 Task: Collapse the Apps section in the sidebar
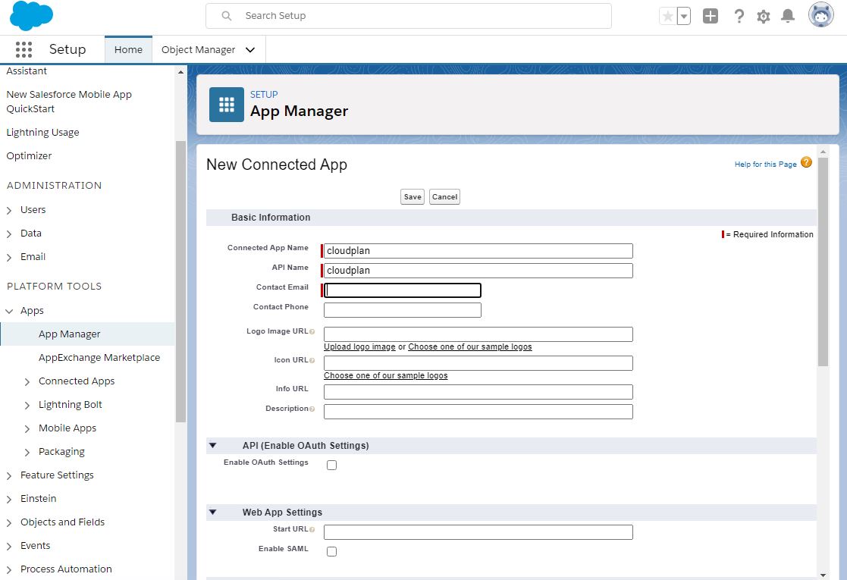pos(10,310)
